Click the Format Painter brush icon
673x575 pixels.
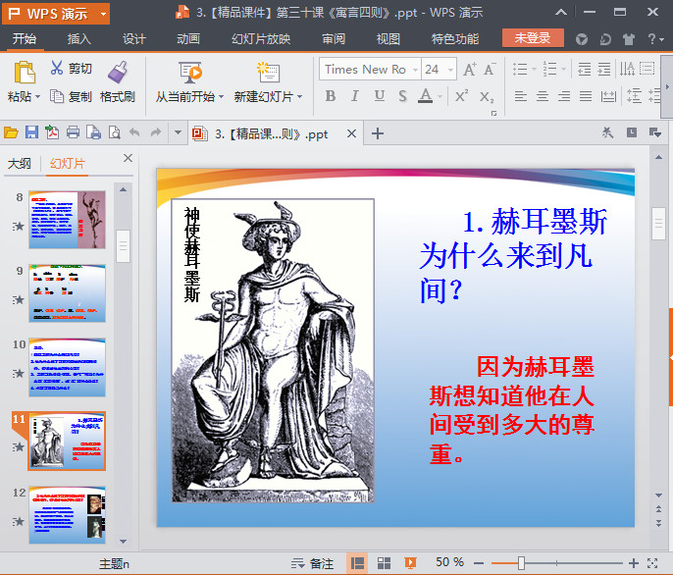[117, 72]
